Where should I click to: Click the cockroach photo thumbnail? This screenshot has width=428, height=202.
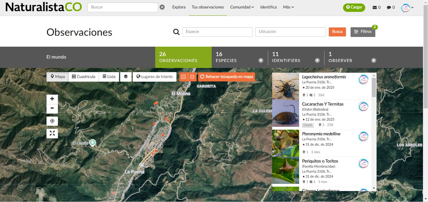tap(286, 113)
